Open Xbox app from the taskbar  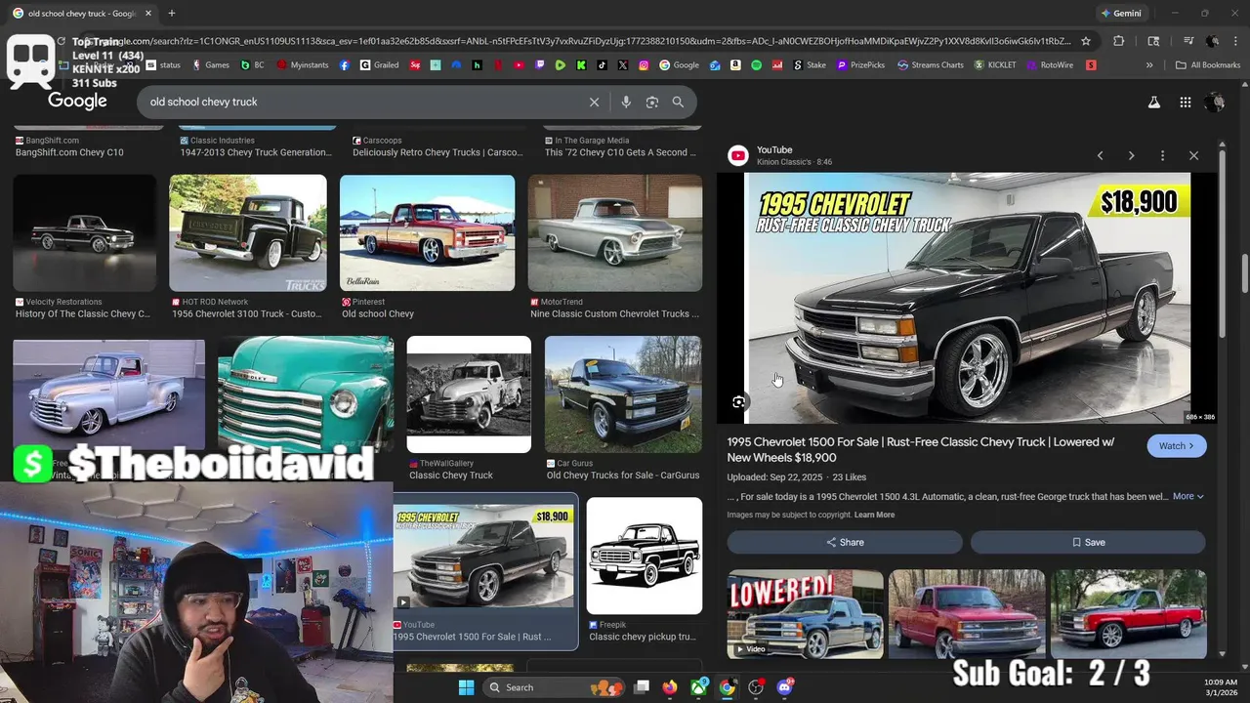(x=698, y=687)
